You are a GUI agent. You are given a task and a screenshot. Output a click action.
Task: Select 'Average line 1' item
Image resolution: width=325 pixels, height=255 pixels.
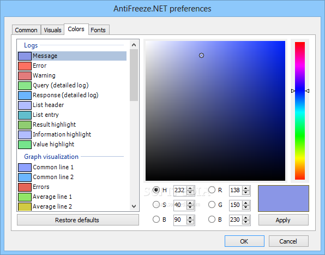pos(52,197)
